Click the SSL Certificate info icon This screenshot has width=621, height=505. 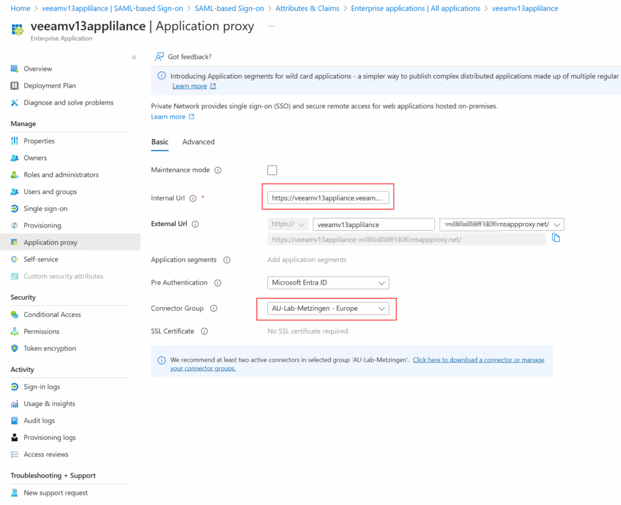(204, 331)
